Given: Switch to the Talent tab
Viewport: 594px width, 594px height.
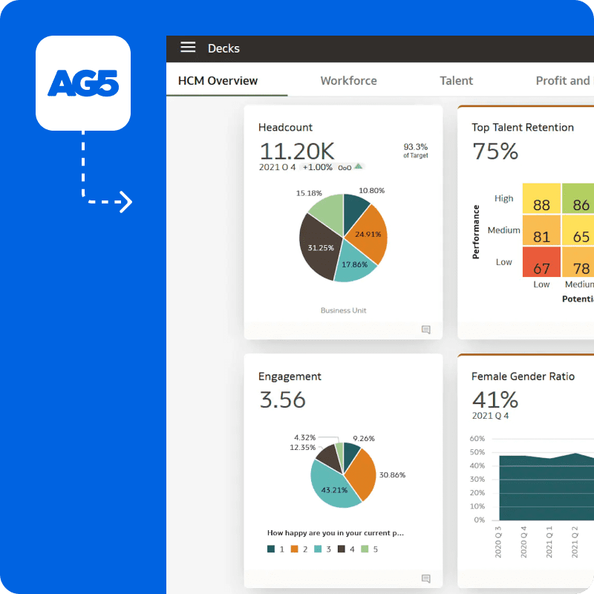Looking at the screenshot, I should pos(456,81).
